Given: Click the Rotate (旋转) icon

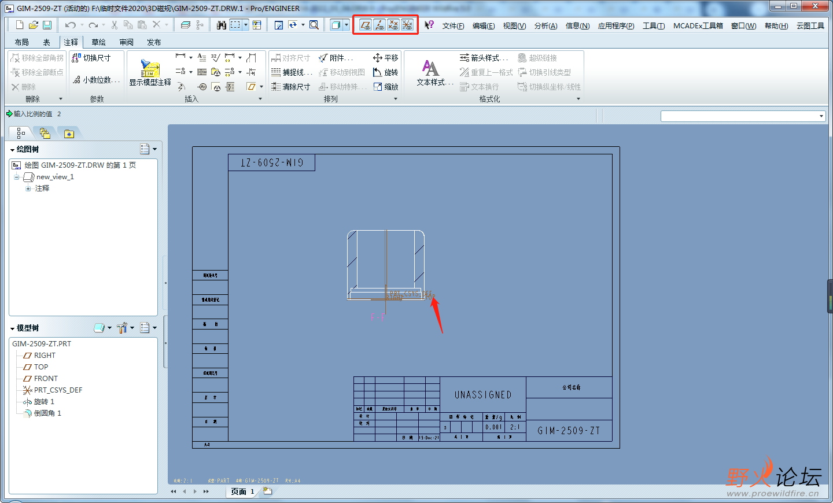Looking at the screenshot, I should (378, 72).
